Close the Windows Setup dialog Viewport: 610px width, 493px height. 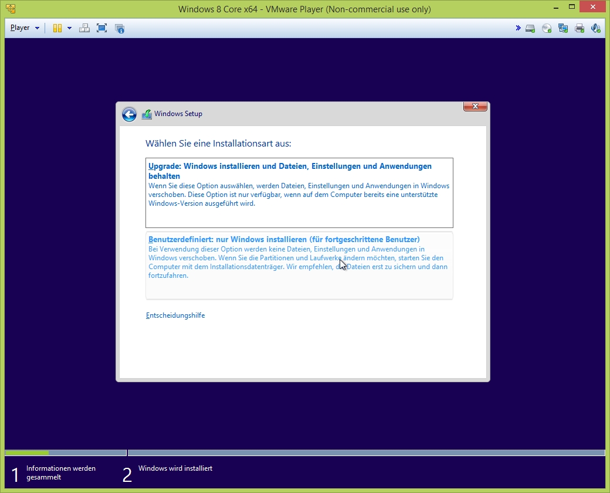point(475,106)
